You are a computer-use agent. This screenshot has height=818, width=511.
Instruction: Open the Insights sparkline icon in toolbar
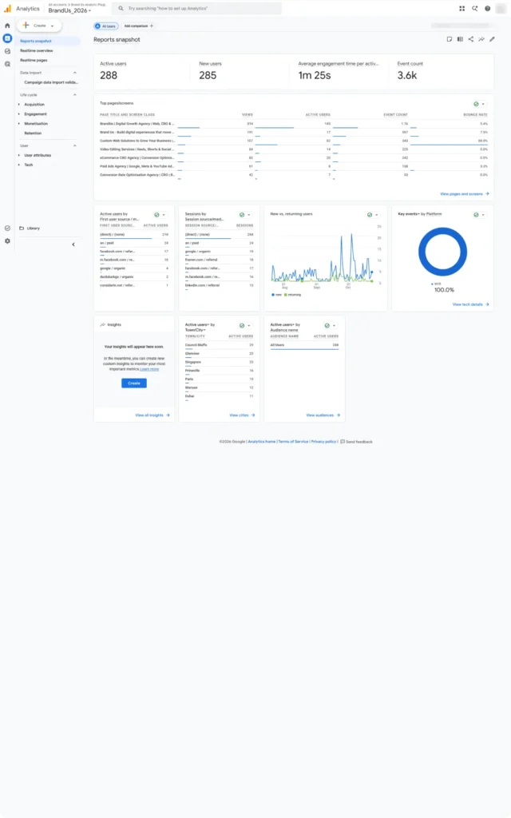[481, 39]
